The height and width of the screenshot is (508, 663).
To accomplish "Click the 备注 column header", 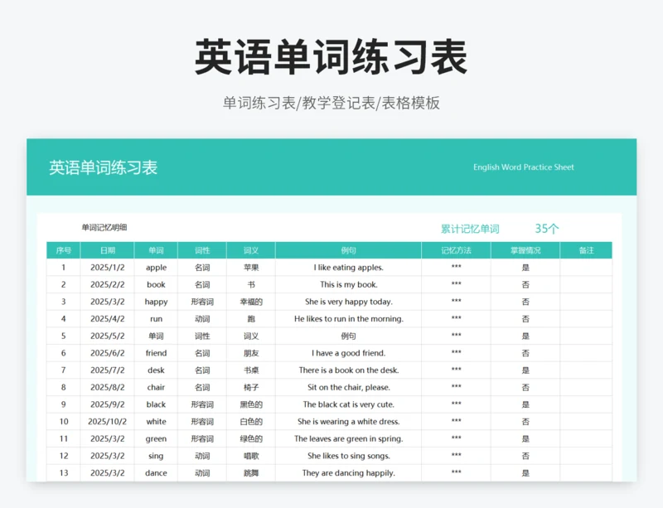I will (587, 250).
